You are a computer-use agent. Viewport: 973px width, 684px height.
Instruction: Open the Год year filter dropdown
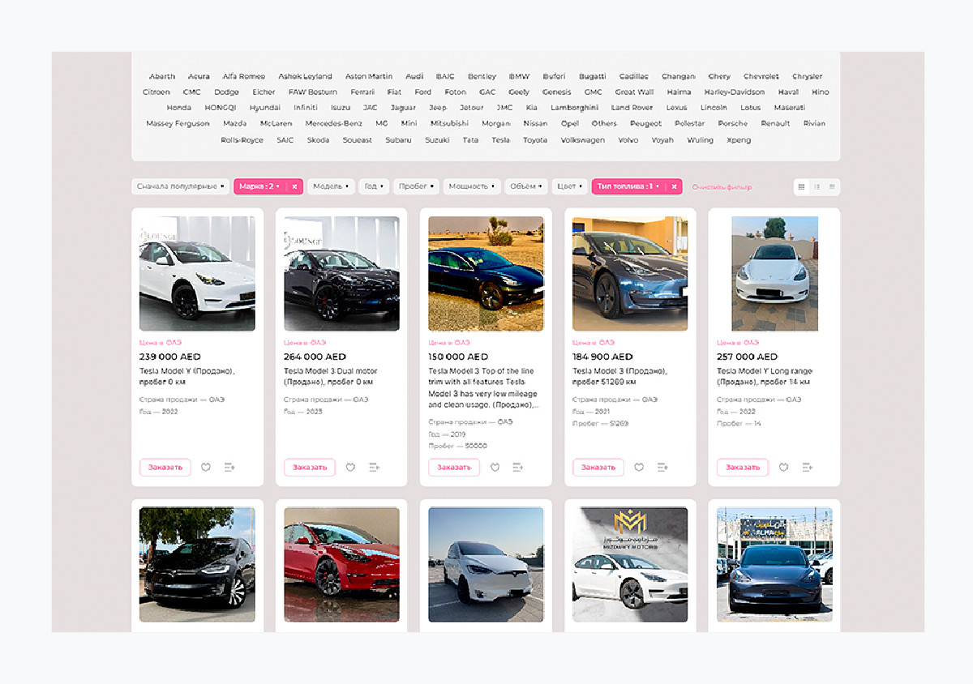pyautogui.click(x=373, y=186)
